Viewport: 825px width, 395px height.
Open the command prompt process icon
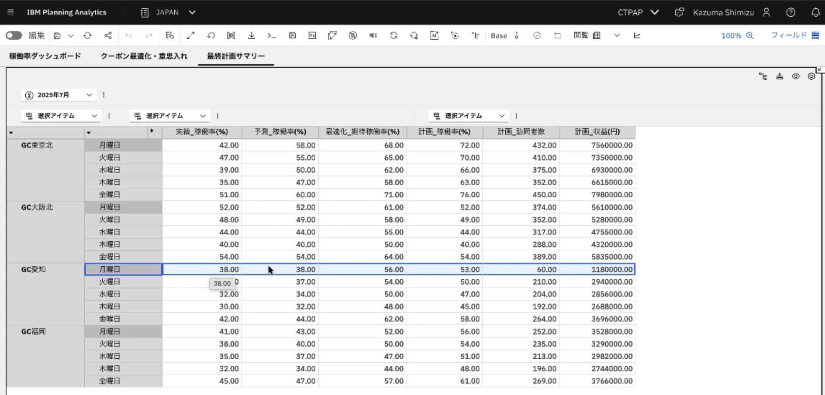coord(272,35)
